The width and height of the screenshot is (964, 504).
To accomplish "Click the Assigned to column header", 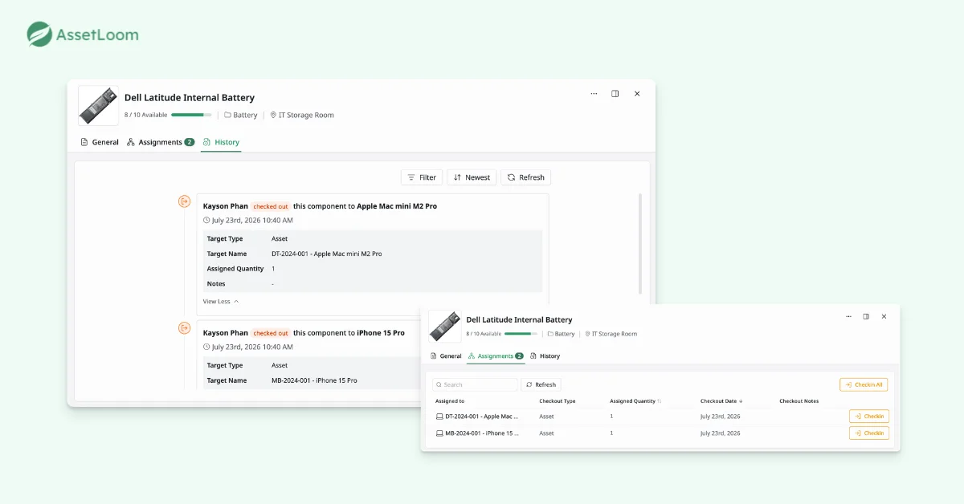I will (450, 400).
